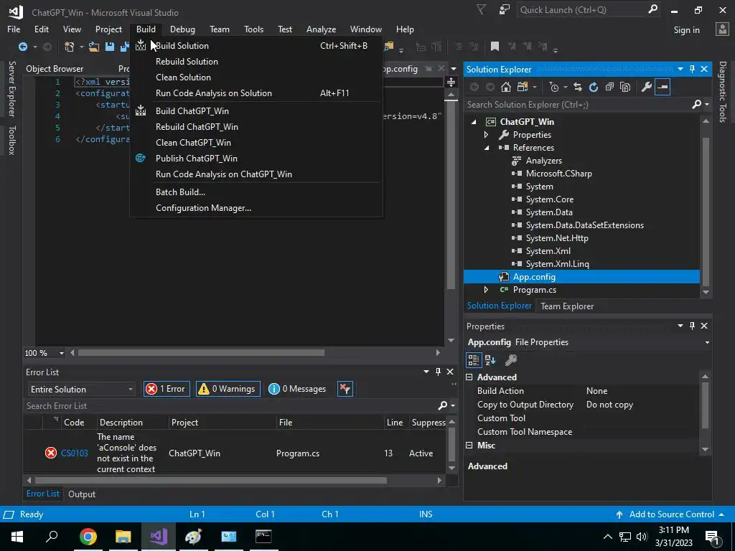Toggle the 0 Warnings filter button
This screenshot has height=551, width=735.
tap(228, 389)
